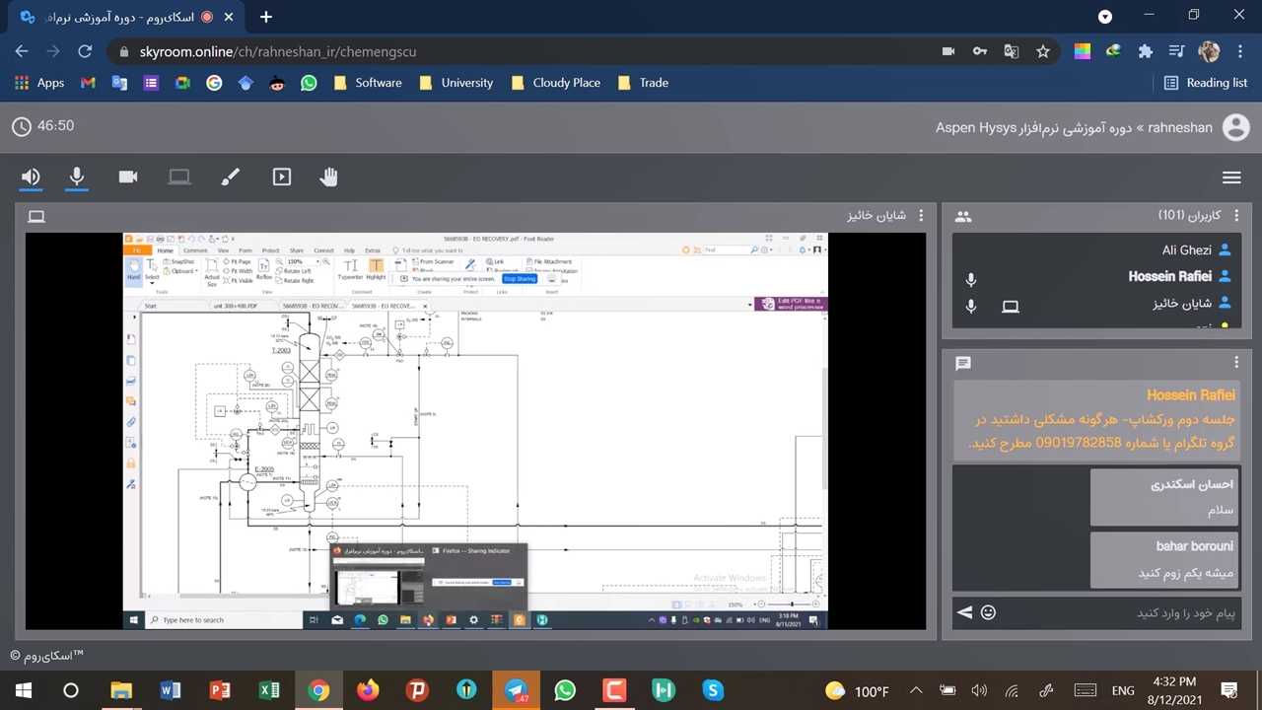Viewport: 1262px width, 710px height.
Task: Toggle the webcam camera
Action: click(x=128, y=177)
